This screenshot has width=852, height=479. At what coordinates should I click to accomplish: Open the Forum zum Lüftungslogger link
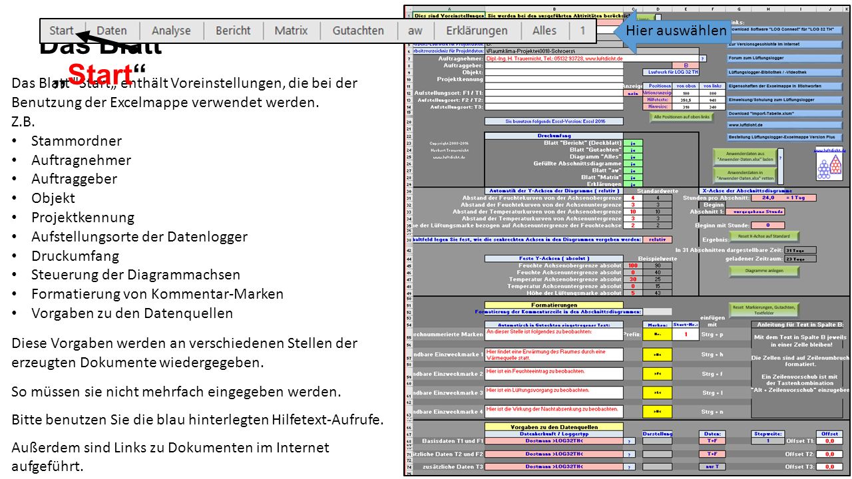point(785,58)
